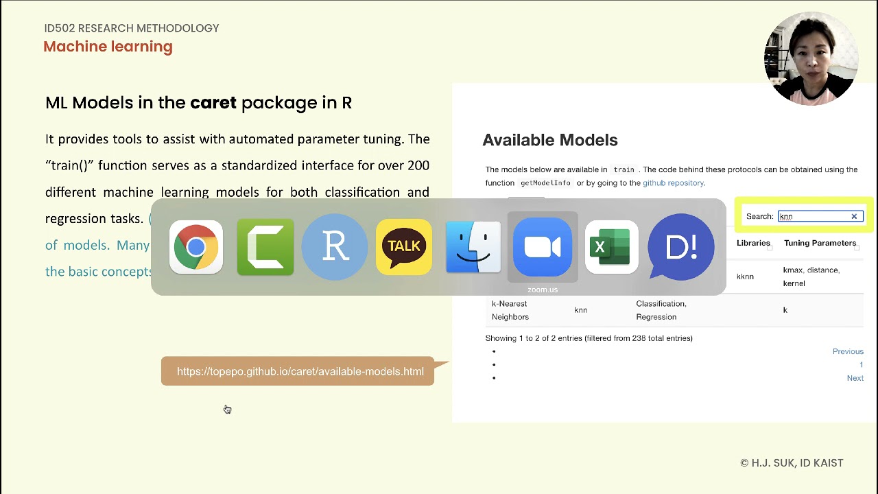Click the Machine learning slide title
The width and height of the screenshot is (878, 494).
[108, 47]
